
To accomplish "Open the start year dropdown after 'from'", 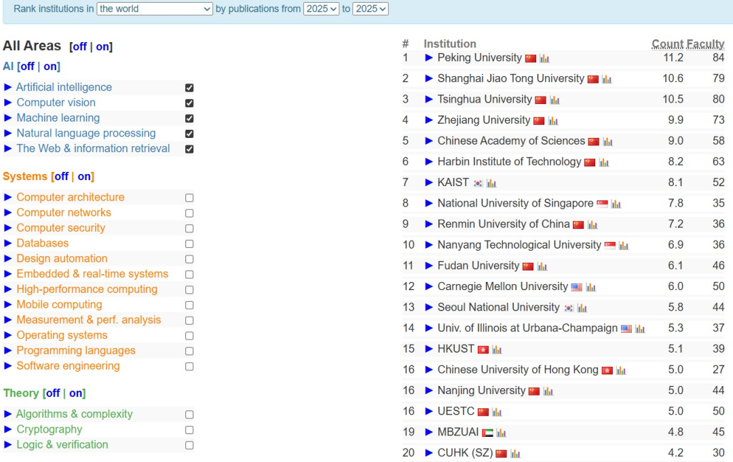I will 321,9.
